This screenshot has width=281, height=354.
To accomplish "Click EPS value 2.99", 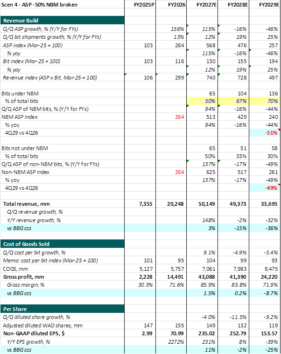I will click(x=147, y=333).
